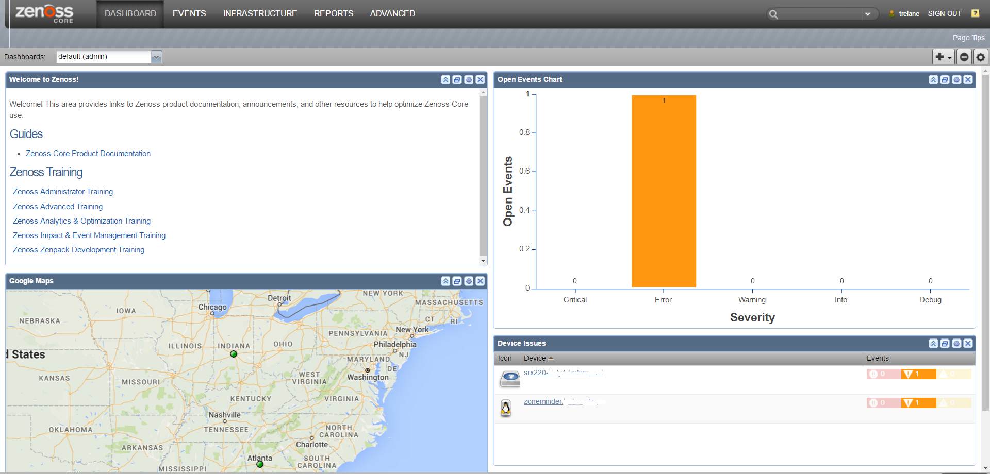Image resolution: width=990 pixels, height=474 pixels.
Task: Click the SIGN OUT link
Action: (945, 13)
